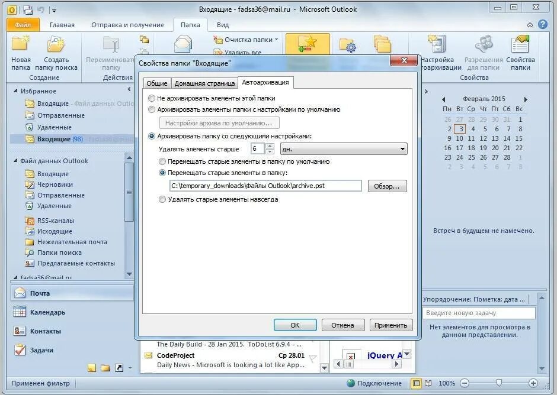557x395 pixels.
Task: Confirm the dialog with OK
Action: pyautogui.click(x=295, y=325)
